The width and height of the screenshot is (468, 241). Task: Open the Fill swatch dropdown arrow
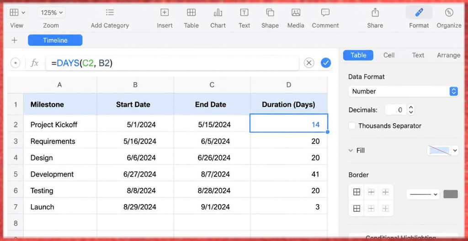tap(455, 150)
